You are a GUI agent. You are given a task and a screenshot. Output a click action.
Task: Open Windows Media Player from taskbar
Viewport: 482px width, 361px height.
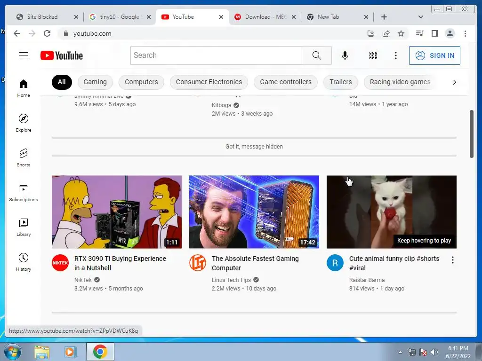pos(70,352)
